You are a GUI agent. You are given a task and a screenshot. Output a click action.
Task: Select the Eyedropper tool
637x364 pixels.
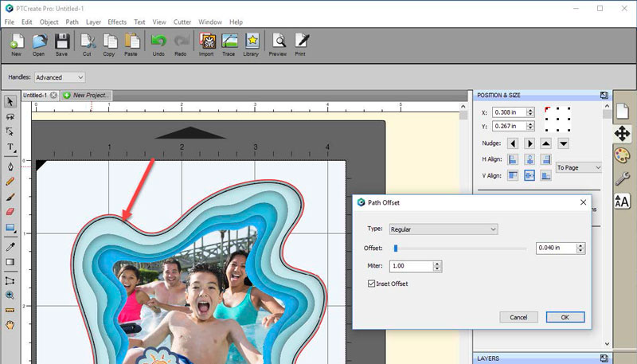coord(10,247)
